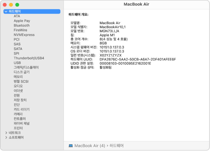The width and height of the screenshot is (210, 151).
Task: Open 파이버 채널 in the sidebar
Action: pos(22,123)
